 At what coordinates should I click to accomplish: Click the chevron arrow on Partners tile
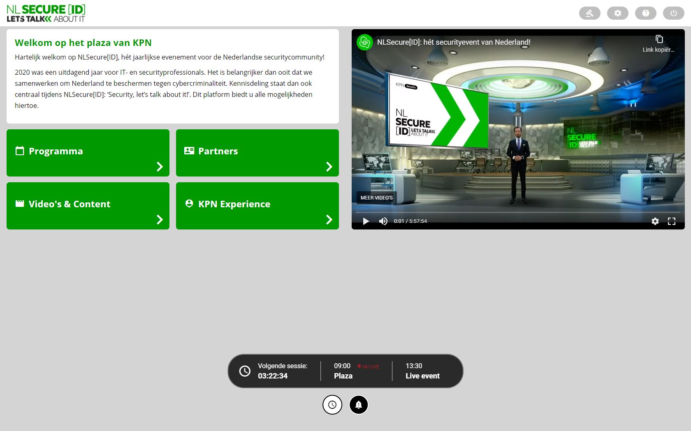pyautogui.click(x=329, y=166)
